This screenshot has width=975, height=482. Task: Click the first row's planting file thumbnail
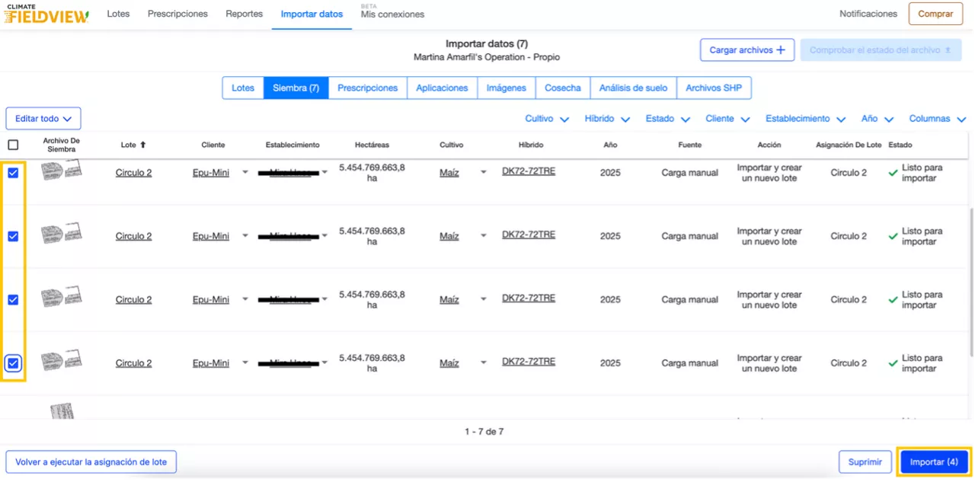(61, 171)
